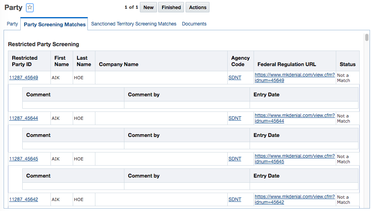Click the Company Name column header
372x211 pixels.
click(x=118, y=64)
